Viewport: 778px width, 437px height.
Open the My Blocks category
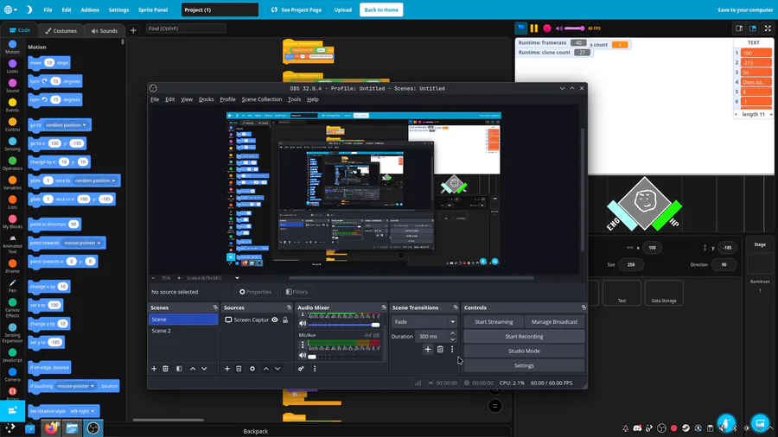pyautogui.click(x=12, y=221)
